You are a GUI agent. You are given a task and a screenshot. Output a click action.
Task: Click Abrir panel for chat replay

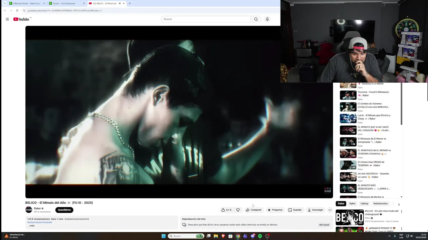tap(324, 225)
